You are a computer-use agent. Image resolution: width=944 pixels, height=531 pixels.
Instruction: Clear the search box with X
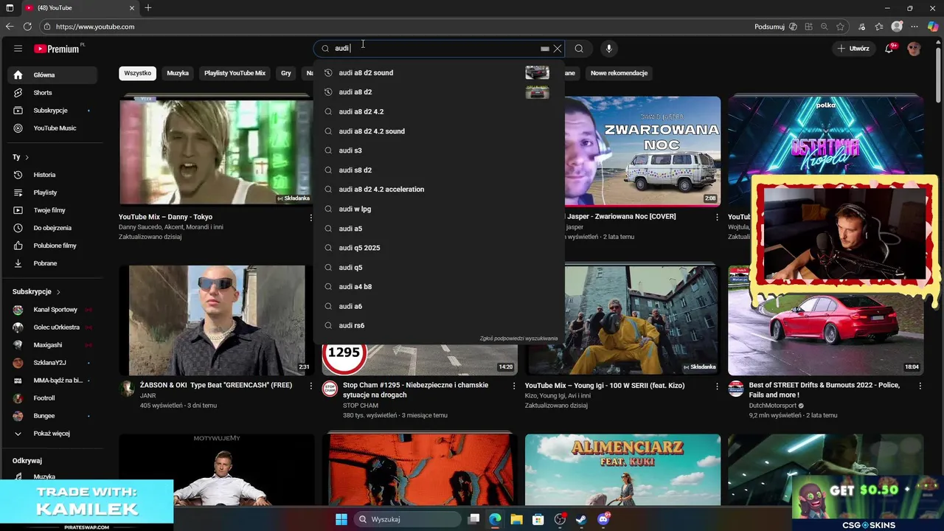point(558,49)
